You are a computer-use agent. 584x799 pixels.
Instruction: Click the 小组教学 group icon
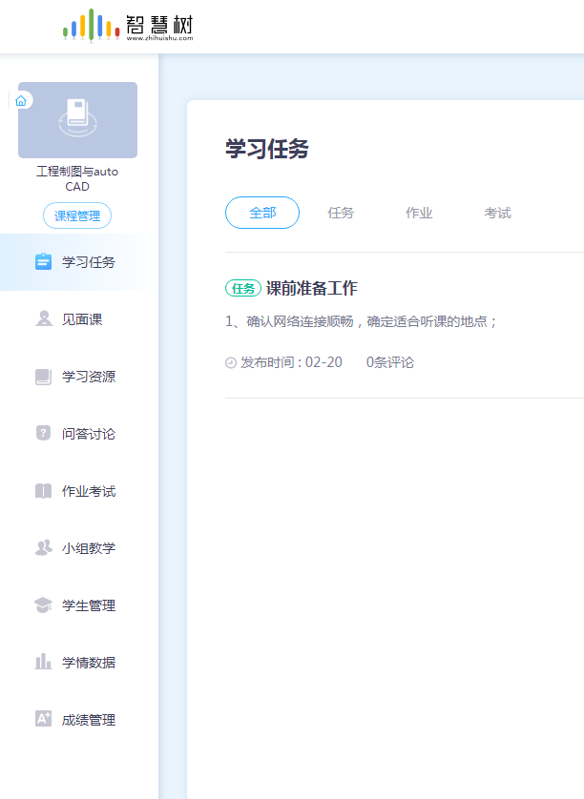point(43,548)
